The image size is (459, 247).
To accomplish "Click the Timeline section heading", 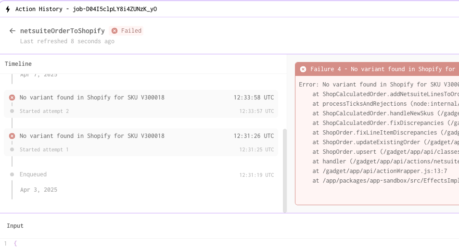I will 18,64.
